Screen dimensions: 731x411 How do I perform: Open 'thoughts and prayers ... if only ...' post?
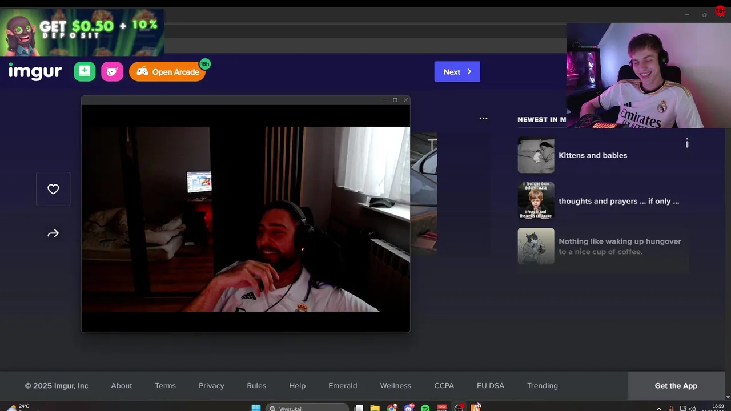619,201
